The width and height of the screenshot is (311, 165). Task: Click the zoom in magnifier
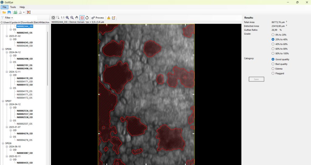point(67,18)
